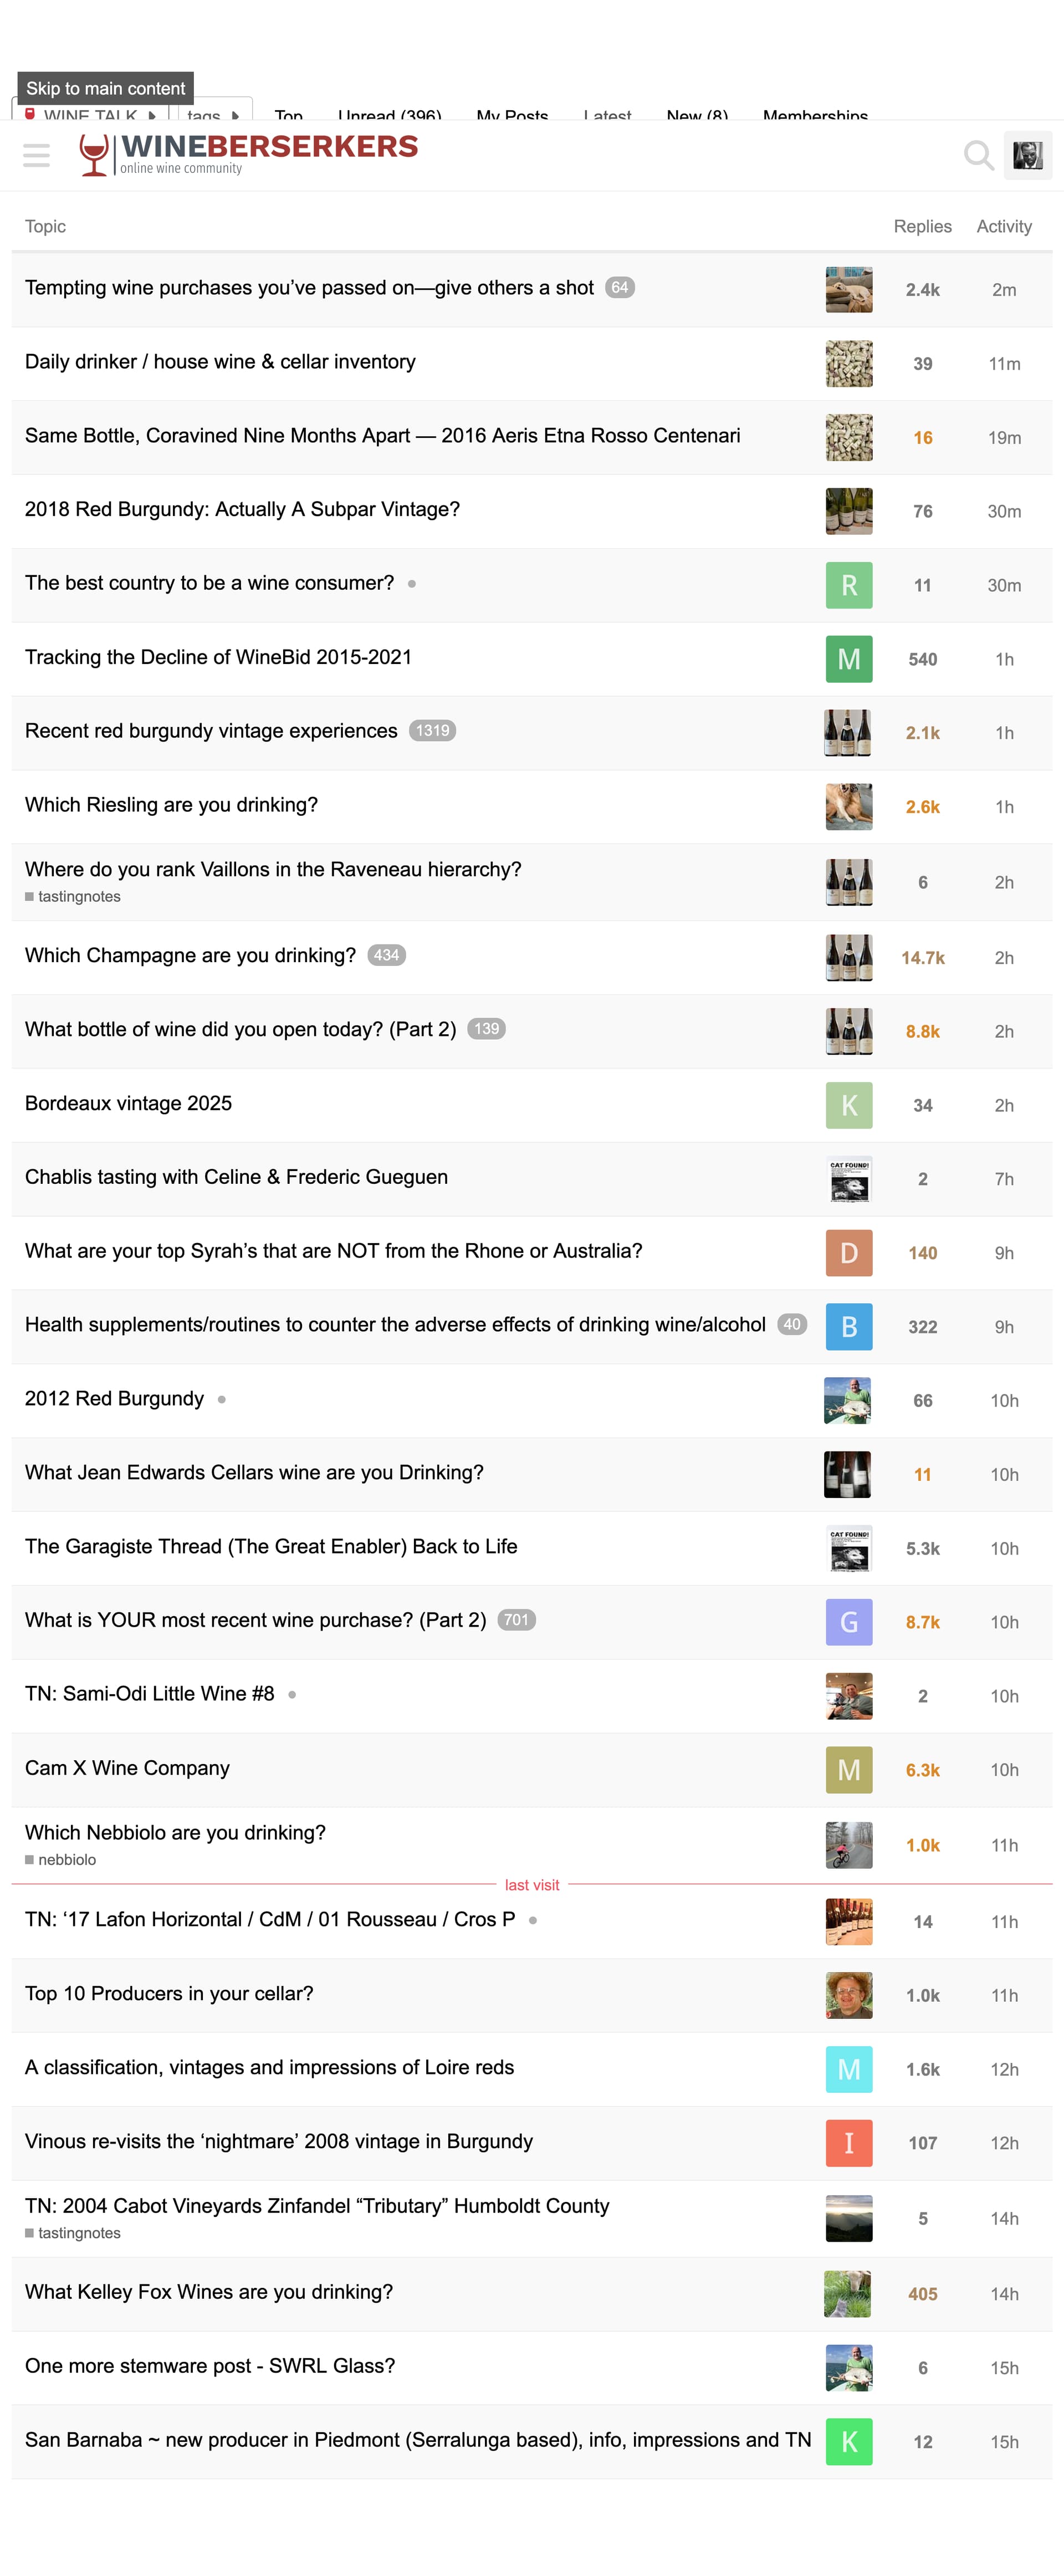The height and width of the screenshot is (2576, 1064).
Task: Click the R avatar on best country topic
Action: tap(848, 585)
